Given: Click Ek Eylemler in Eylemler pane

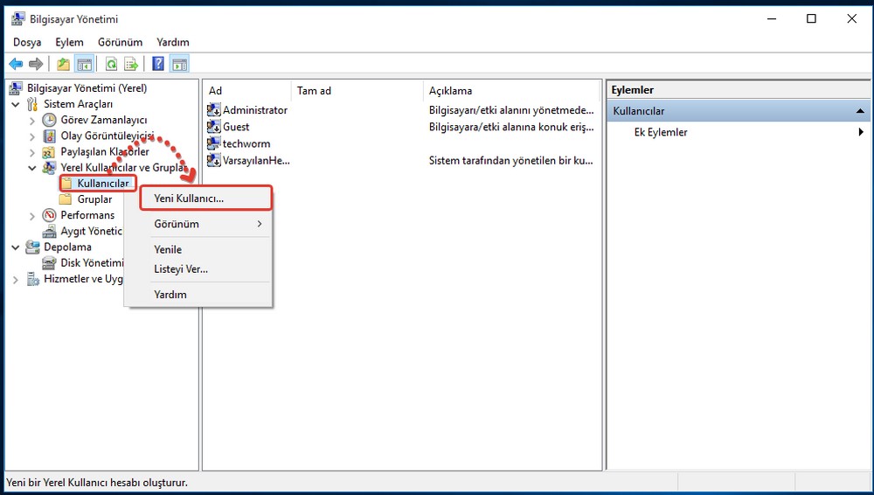Looking at the screenshot, I should [661, 132].
